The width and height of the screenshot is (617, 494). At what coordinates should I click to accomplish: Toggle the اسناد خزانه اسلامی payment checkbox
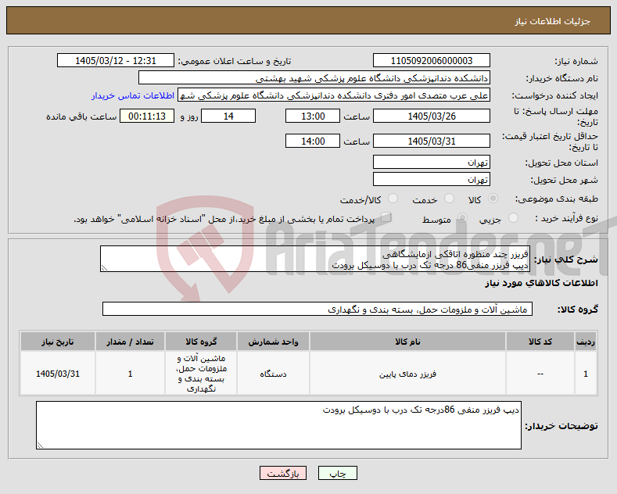(x=386, y=217)
